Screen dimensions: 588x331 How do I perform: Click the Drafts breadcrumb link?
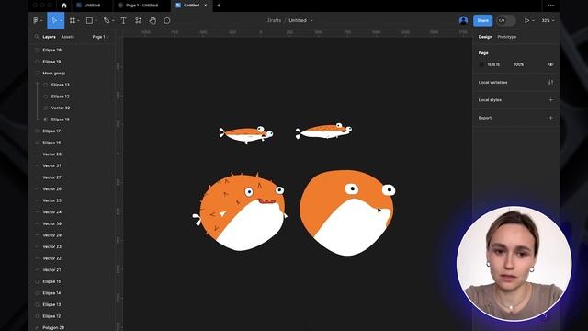[x=274, y=20]
